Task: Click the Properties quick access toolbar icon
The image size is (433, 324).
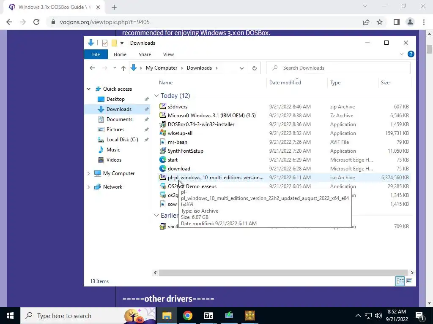Action: pyautogui.click(x=105, y=43)
